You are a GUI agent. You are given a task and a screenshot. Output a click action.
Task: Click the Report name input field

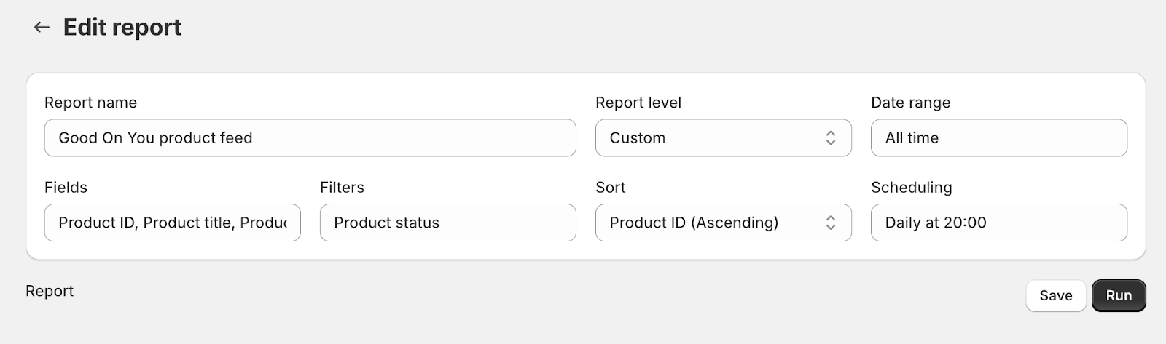click(310, 138)
